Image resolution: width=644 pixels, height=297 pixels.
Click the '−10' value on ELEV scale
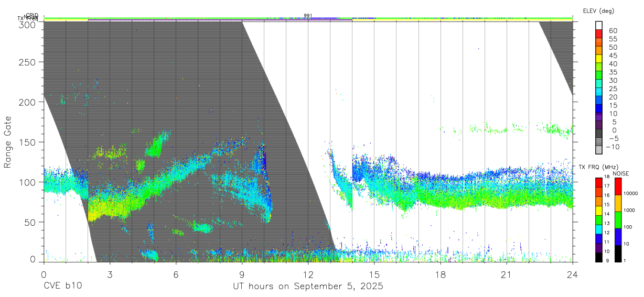613,147
